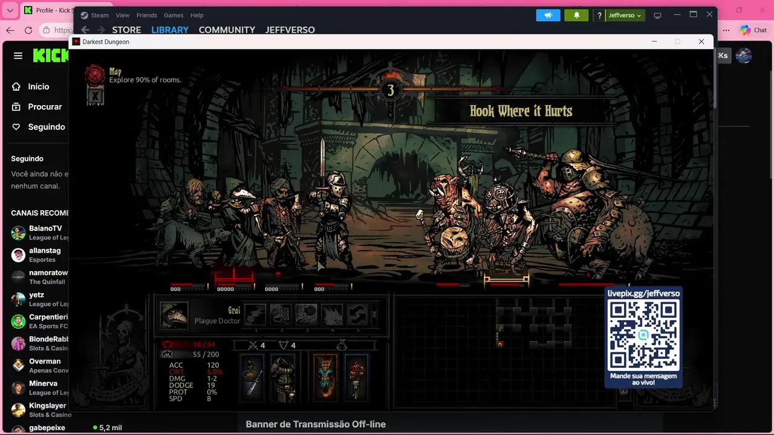Image resolution: width=774 pixels, height=435 pixels.
Task: Inspect the equipped armor slot
Action: [282, 378]
